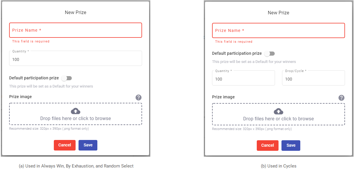Select the Drop/Cycle field in Cycles dialog
This screenshot has height=171, width=355.
(313, 78)
